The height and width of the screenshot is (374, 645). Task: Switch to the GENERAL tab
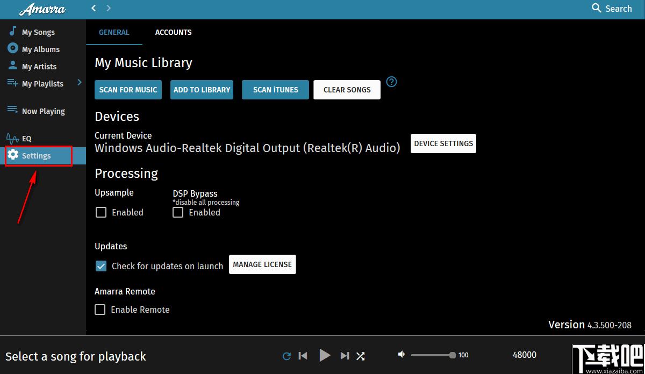tap(114, 32)
